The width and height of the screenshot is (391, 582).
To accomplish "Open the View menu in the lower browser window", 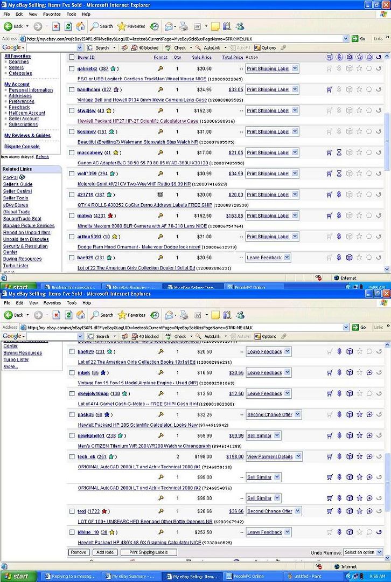I will click(33, 303).
